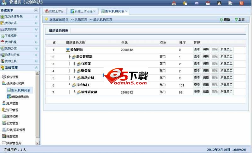Close the 组织机构列表 tab
252x153 pixels.
coord(127,11)
